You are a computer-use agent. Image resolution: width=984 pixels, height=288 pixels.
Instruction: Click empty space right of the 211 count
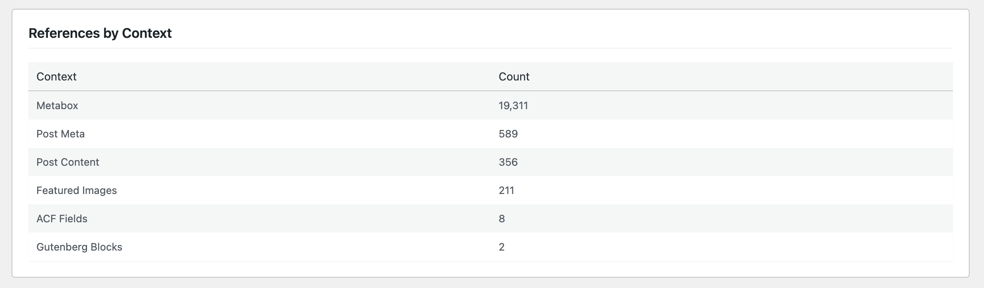(x=719, y=190)
